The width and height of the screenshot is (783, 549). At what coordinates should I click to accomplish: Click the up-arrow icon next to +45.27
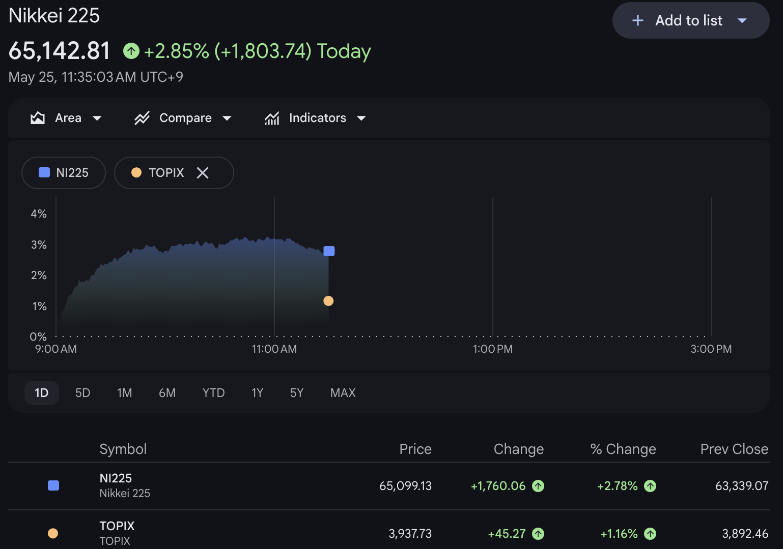tap(538, 534)
